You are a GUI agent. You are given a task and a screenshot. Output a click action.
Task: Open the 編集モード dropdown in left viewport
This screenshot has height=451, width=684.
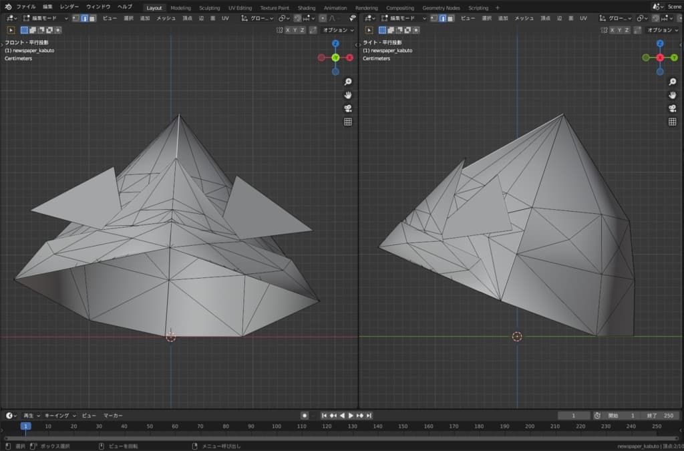pos(45,18)
